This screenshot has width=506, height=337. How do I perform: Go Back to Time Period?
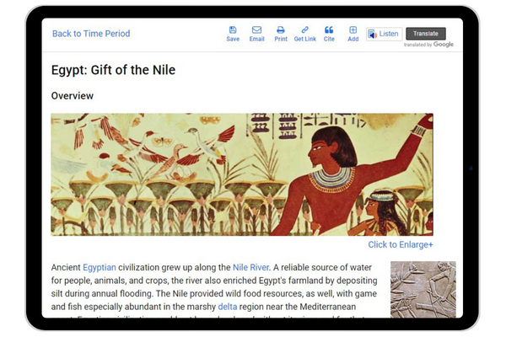[x=91, y=34]
